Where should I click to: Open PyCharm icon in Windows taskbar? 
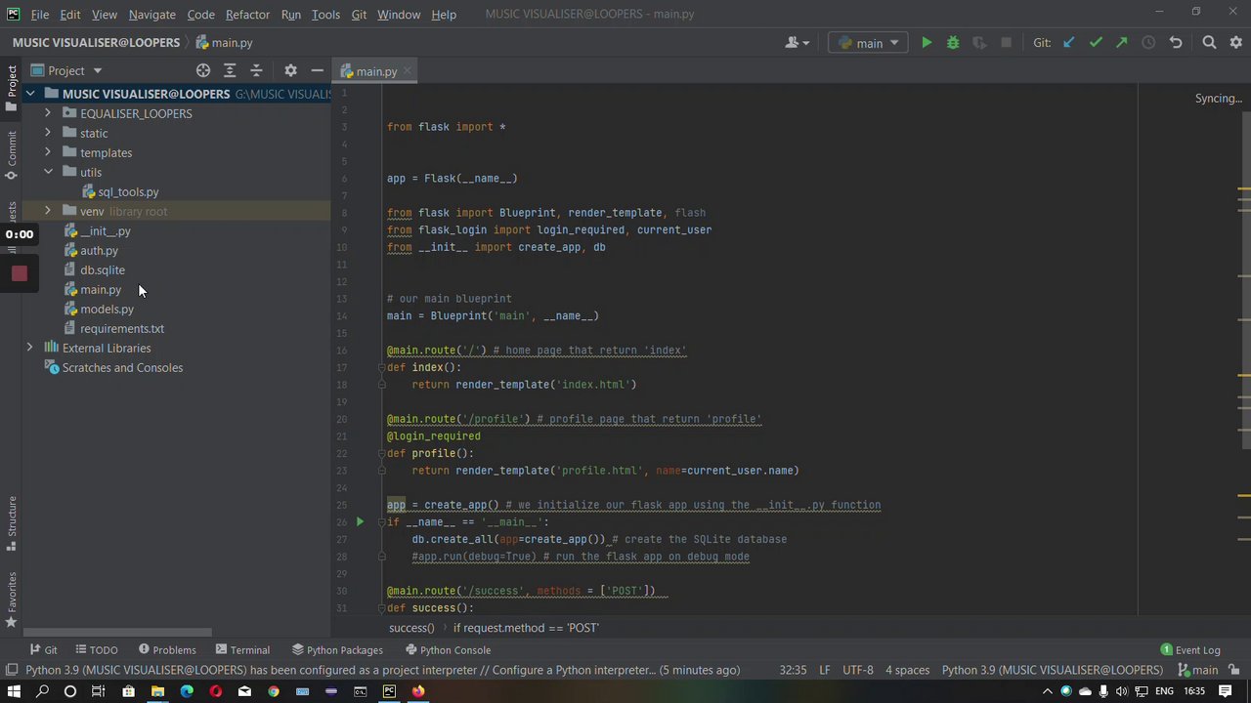click(389, 691)
